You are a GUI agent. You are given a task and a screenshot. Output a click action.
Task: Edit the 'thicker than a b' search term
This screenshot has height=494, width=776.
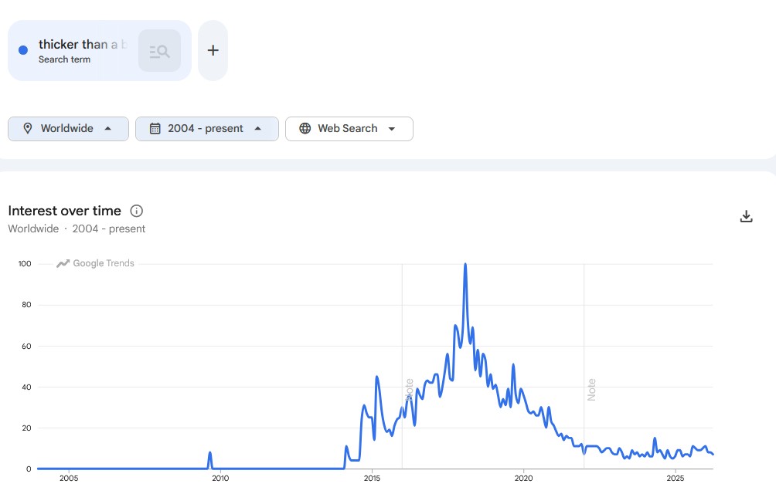pos(83,45)
